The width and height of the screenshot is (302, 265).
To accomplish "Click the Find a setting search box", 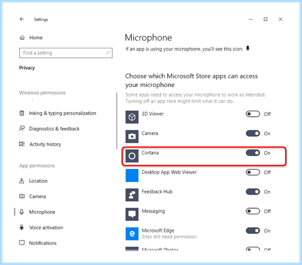I will click(65, 53).
